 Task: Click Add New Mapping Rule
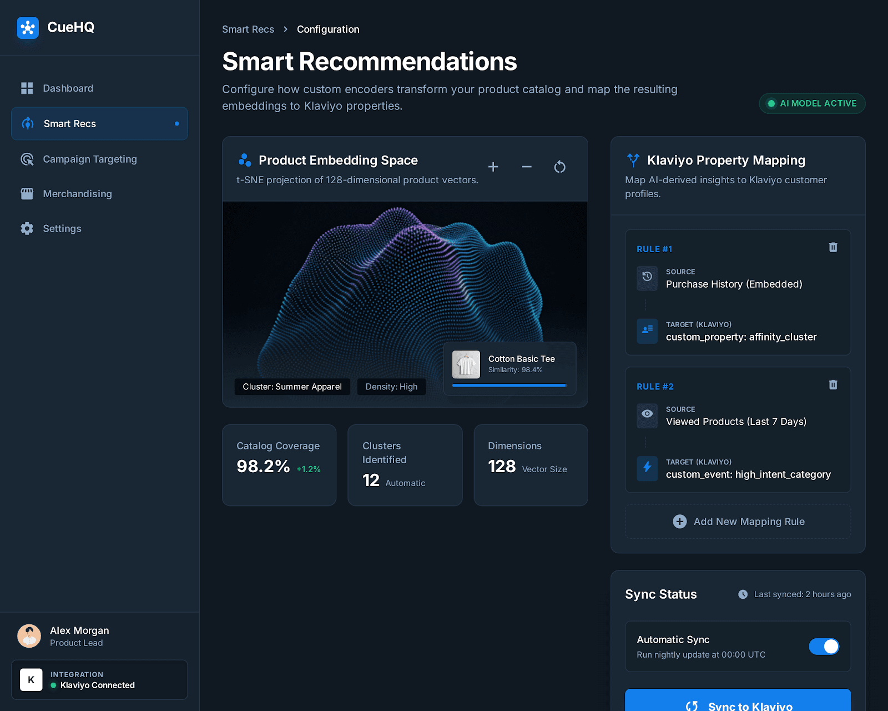click(x=738, y=521)
